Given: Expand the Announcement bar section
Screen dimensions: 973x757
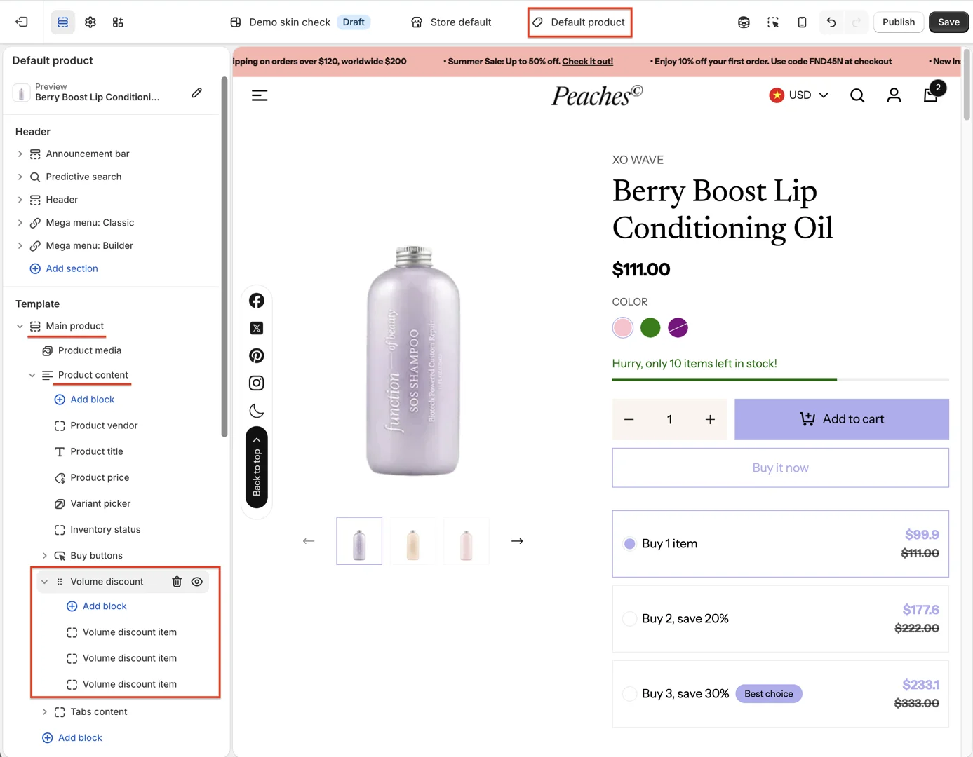Looking at the screenshot, I should (x=20, y=154).
